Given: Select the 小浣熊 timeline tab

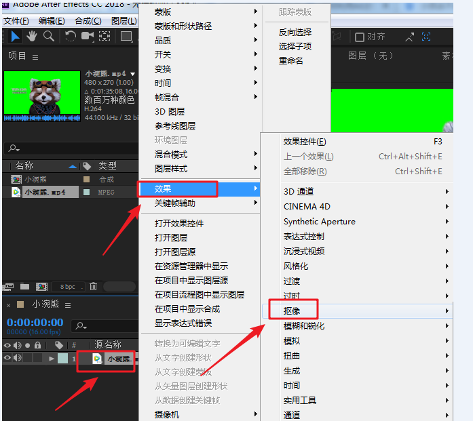Looking at the screenshot, I should (45, 304).
